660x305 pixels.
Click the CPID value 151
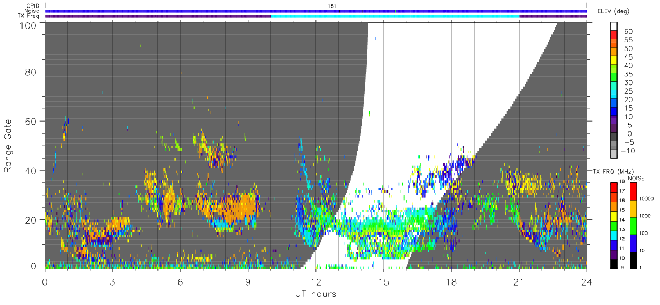point(332,6)
